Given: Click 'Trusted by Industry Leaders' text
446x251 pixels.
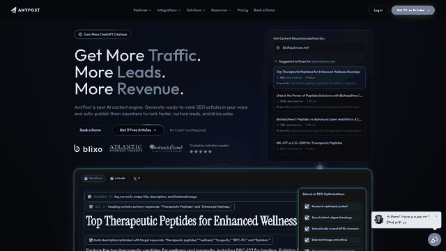Looking at the screenshot, I should [209, 146].
